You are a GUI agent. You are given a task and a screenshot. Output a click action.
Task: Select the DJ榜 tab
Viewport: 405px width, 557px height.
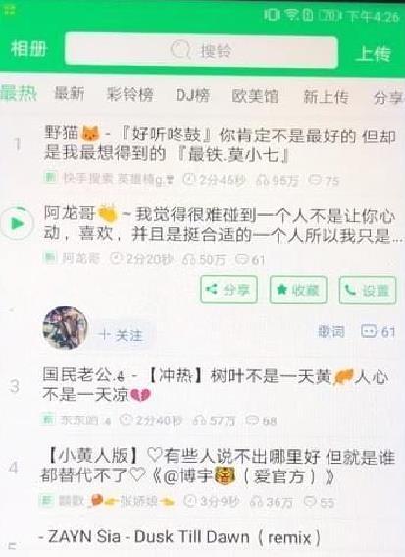(x=193, y=95)
